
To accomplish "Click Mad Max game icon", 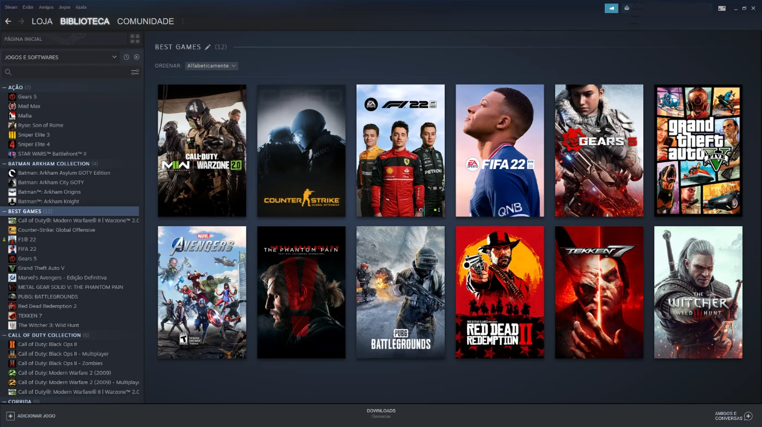I will click(12, 106).
